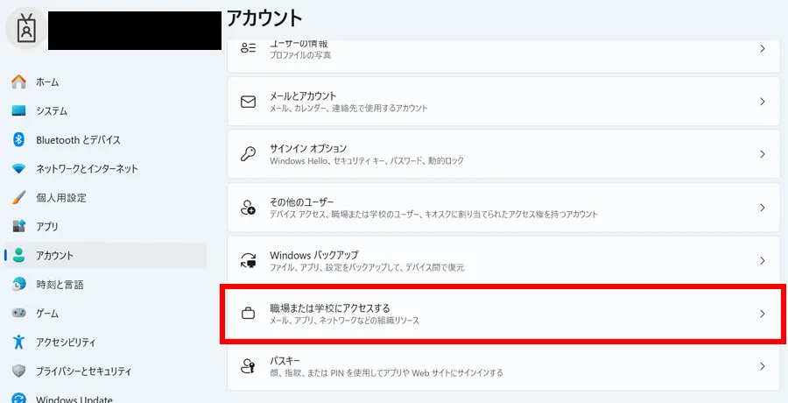Open 個人用設定 from the sidebar
This screenshot has height=403, width=788.
(x=60, y=198)
